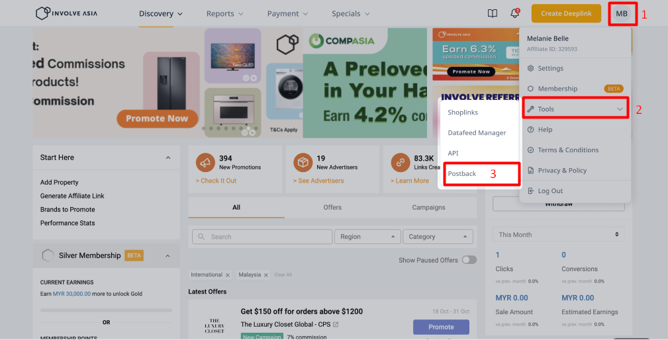Select API from Tools submenu
The width and height of the screenshot is (668, 340).
[x=453, y=153]
